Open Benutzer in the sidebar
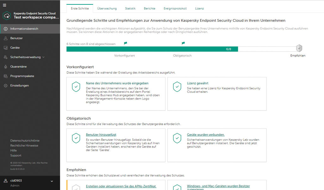Image resolution: width=324 pixels, height=190 pixels. [x=30, y=38]
